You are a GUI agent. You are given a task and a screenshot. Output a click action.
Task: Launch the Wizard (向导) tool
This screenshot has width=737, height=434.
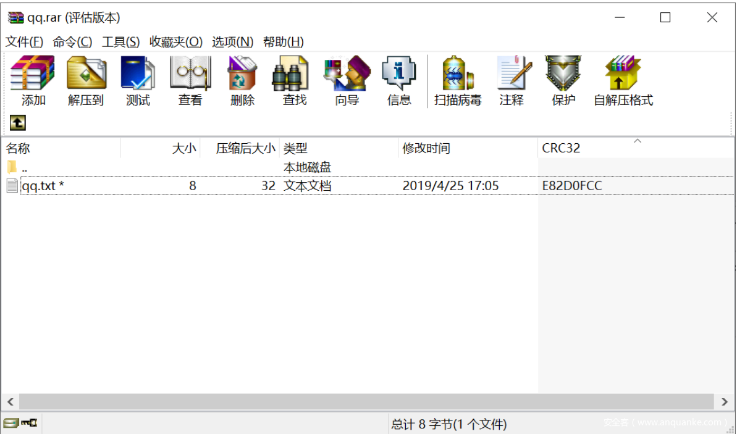347,80
